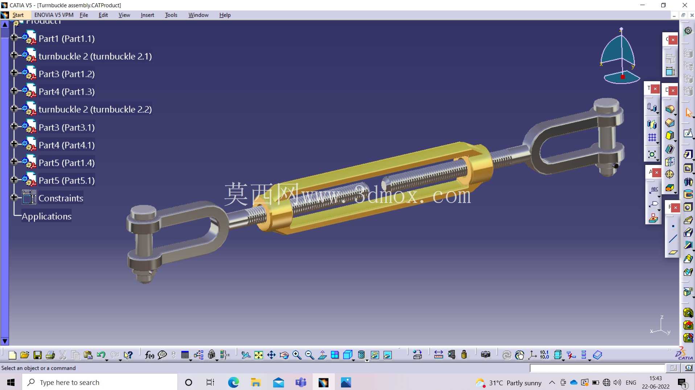Viewport: 695px width, 390px height.
Task: Click the Measure Inertia weight icon
Action: pyautogui.click(x=464, y=355)
